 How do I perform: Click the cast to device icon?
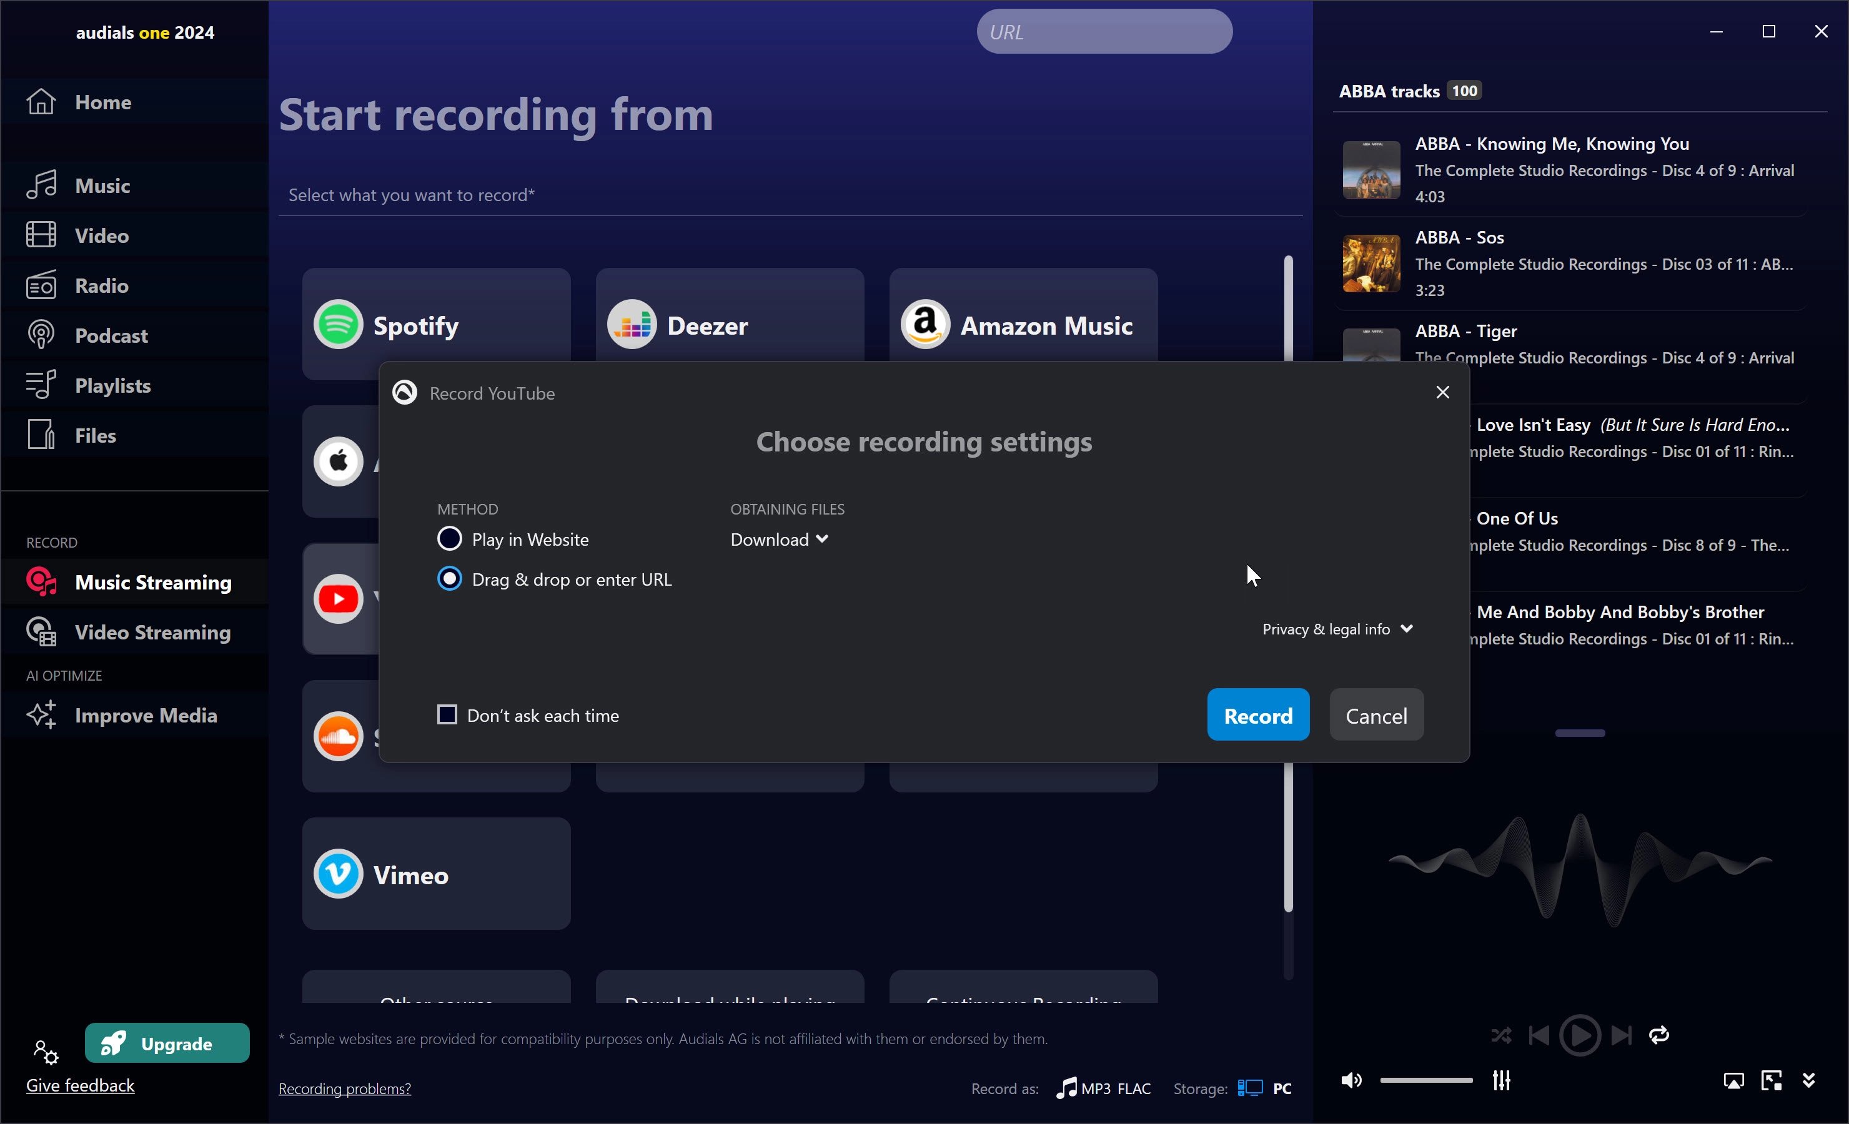pos(1733,1080)
